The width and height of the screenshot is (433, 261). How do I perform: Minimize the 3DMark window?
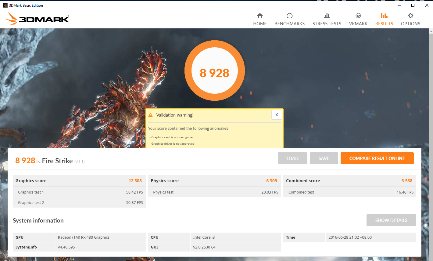tap(399, 5)
